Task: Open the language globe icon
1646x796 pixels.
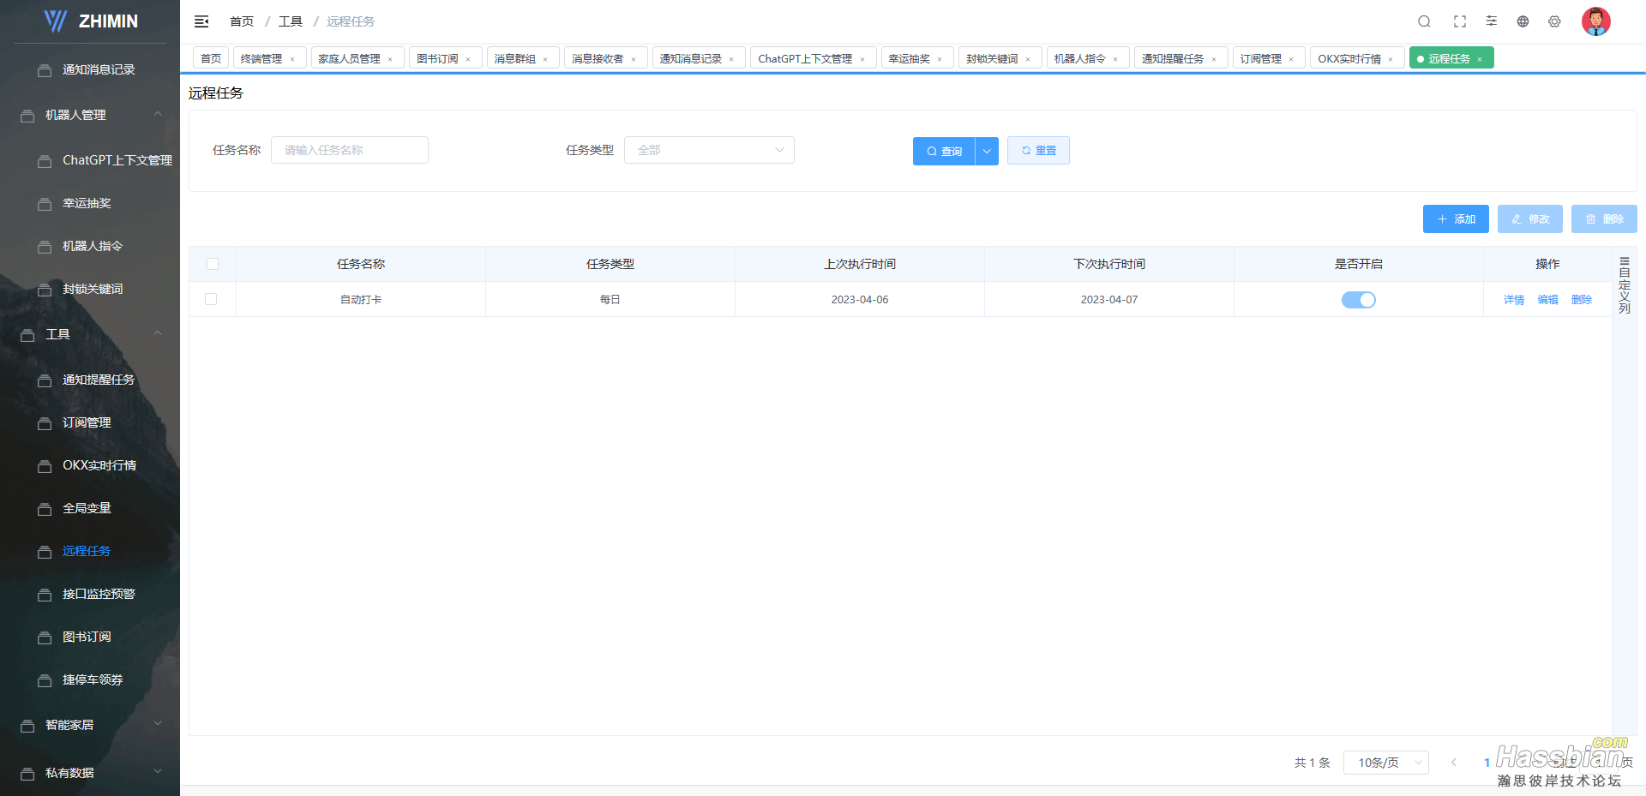Action: [x=1523, y=21]
